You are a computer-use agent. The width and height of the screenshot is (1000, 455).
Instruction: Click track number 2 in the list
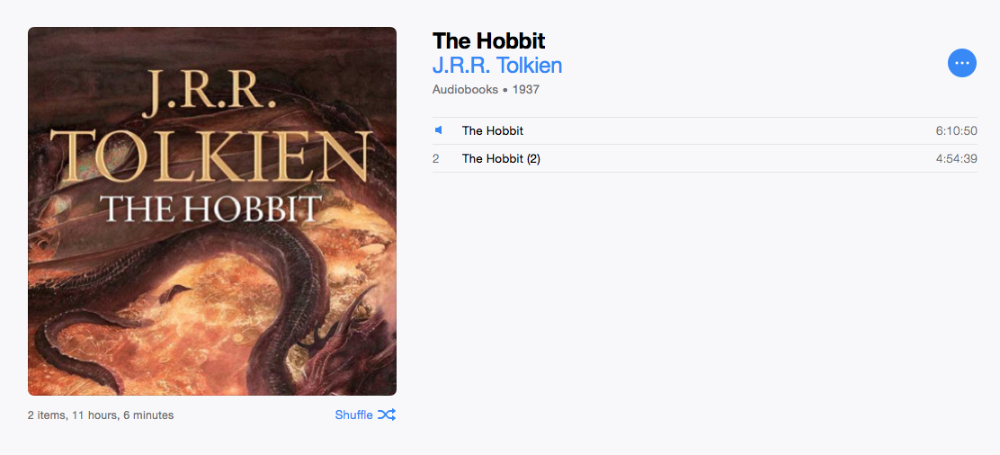click(435, 158)
